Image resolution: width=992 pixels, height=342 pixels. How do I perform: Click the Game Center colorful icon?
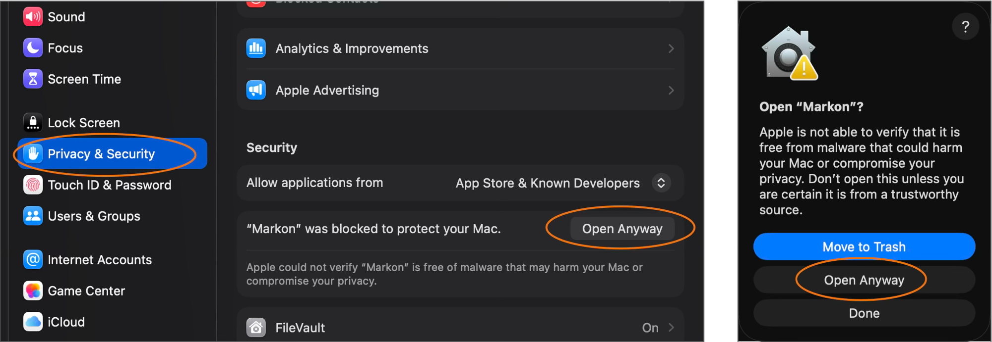33,291
